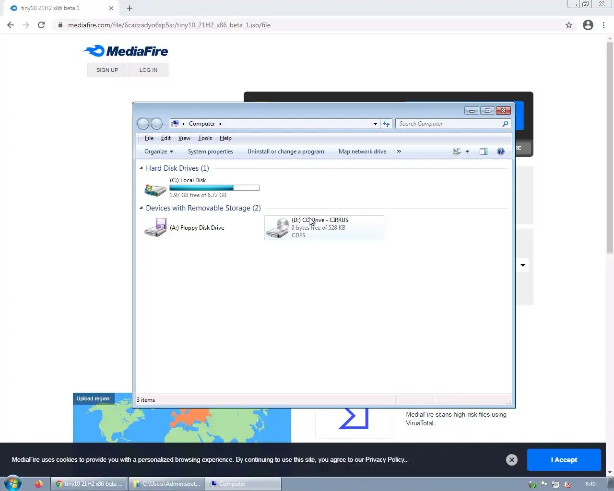Switch to the C:\Users\Administrat... taskbar window
Viewport: 614px width, 491px height.
pos(166,484)
